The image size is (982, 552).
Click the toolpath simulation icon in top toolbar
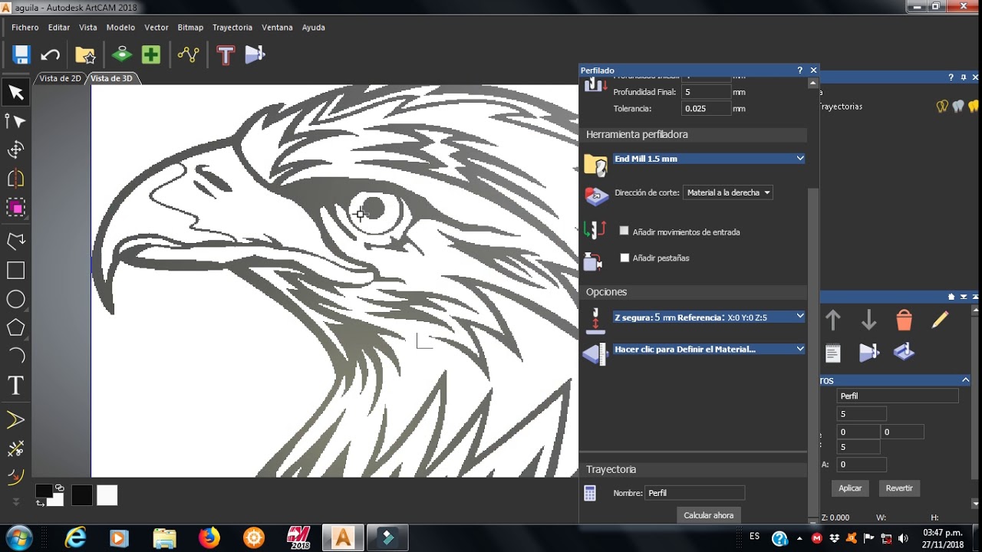coord(255,54)
